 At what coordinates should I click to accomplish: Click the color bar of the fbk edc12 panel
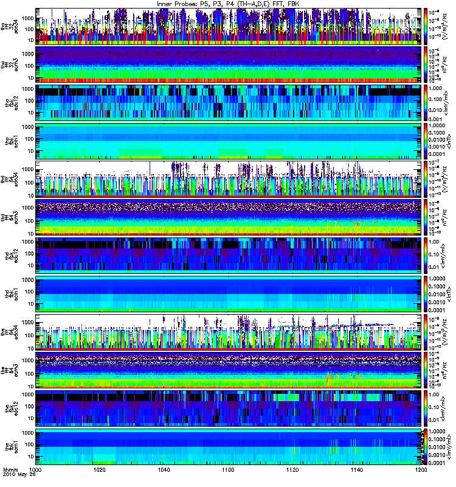pyautogui.click(x=426, y=408)
